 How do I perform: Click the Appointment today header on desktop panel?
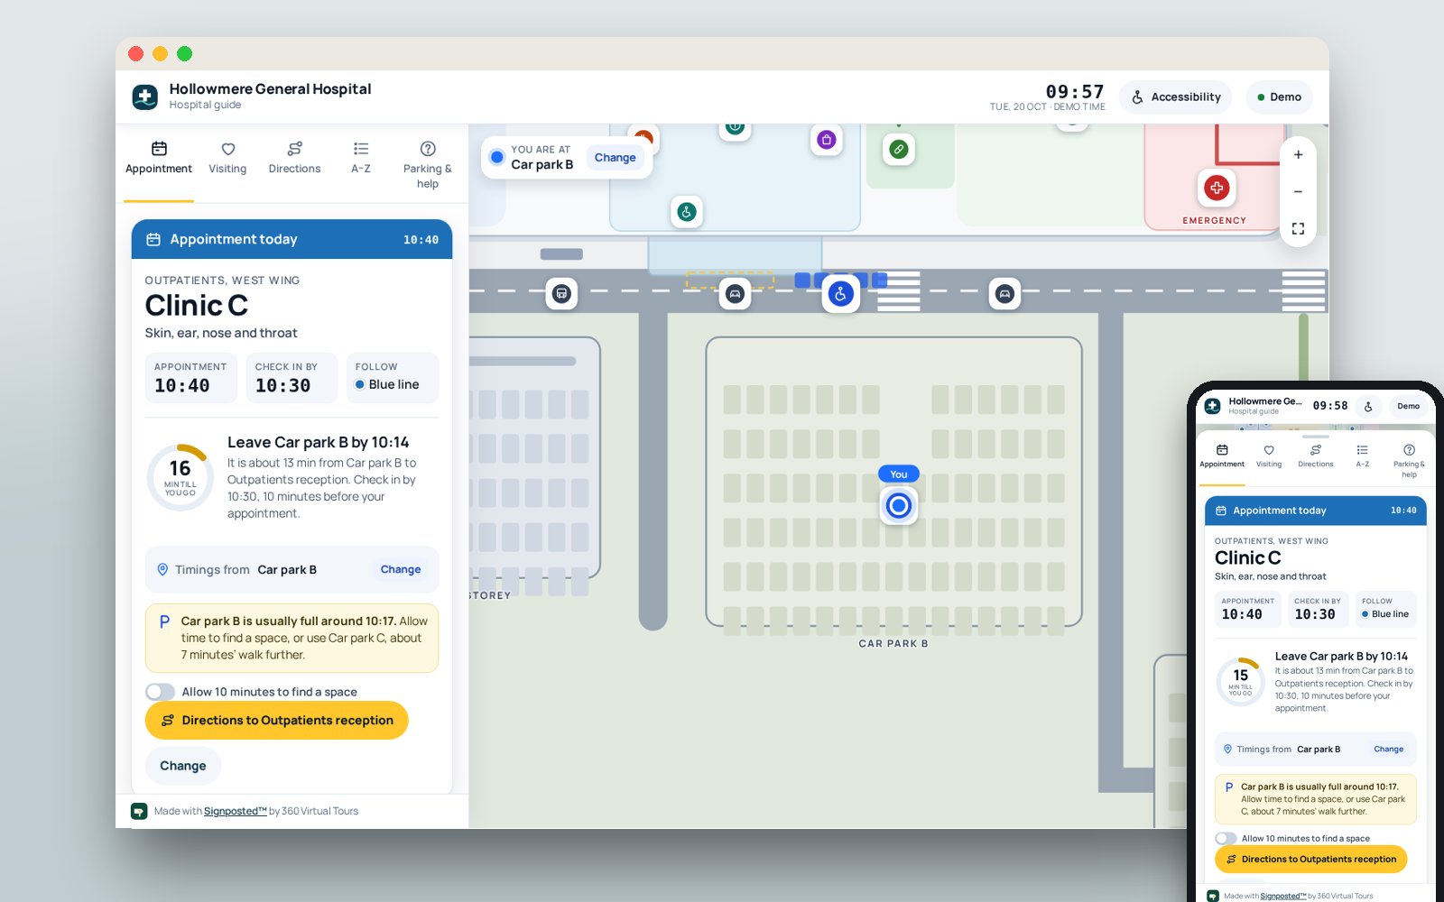click(292, 239)
